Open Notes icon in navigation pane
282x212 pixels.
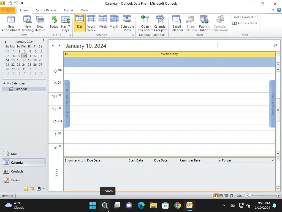point(26,189)
